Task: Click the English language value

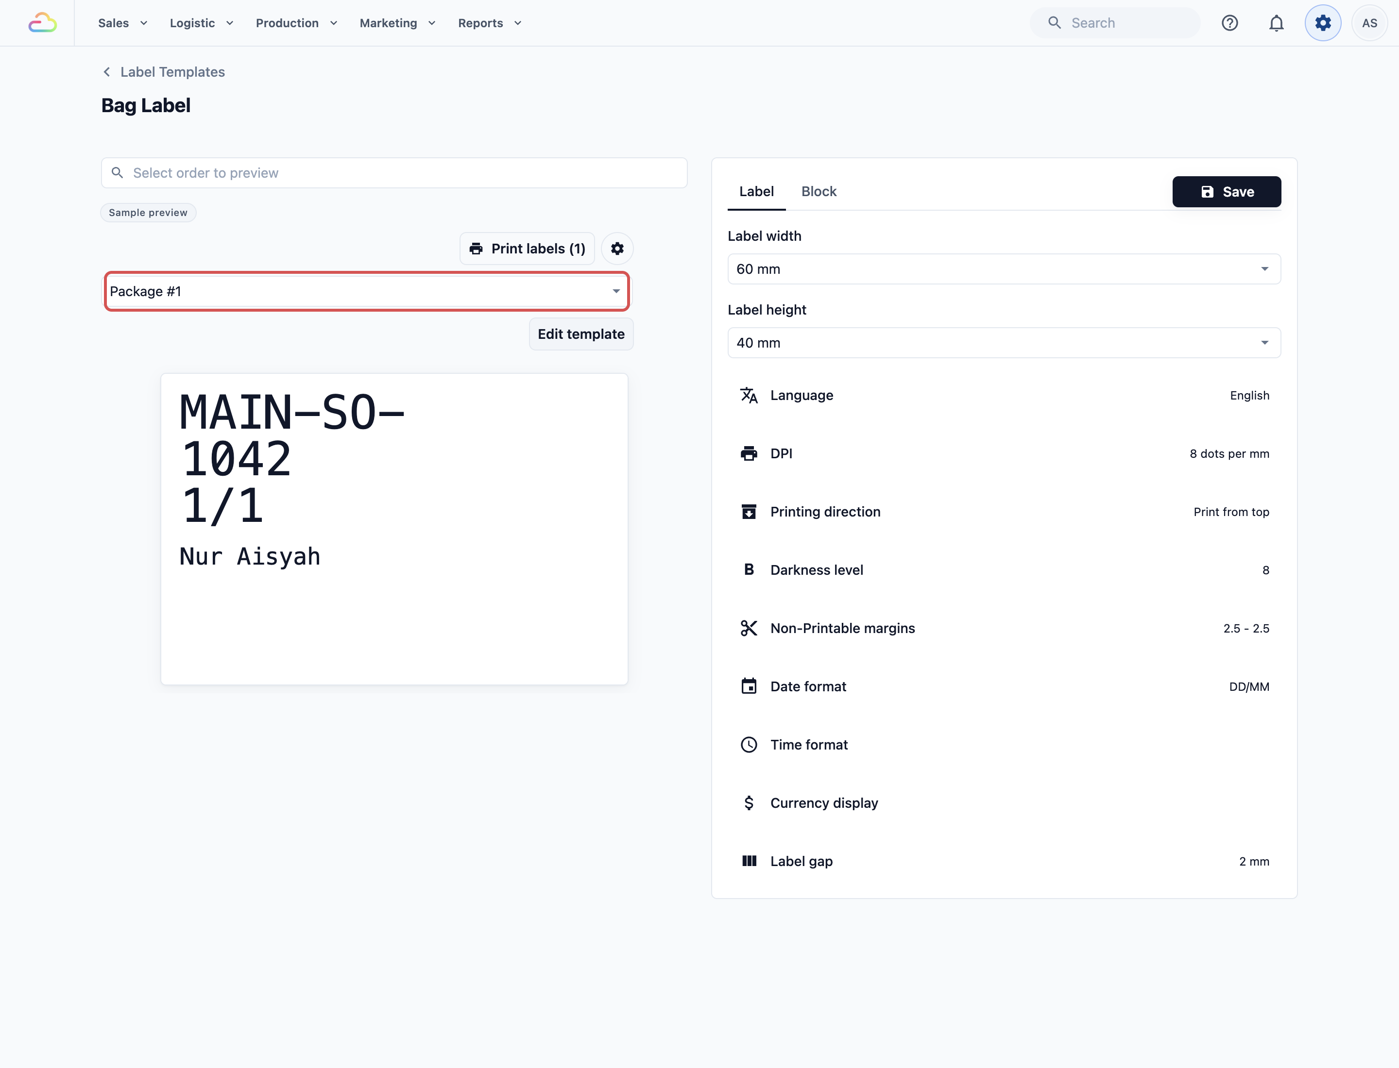Action: (1249, 396)
